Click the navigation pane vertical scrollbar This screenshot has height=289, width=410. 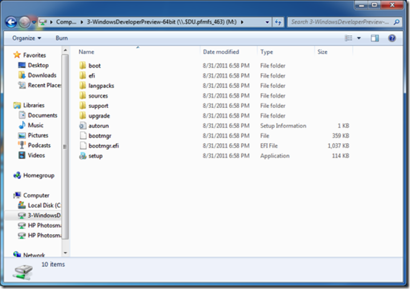pyautogui.click(x=65, y=142)
